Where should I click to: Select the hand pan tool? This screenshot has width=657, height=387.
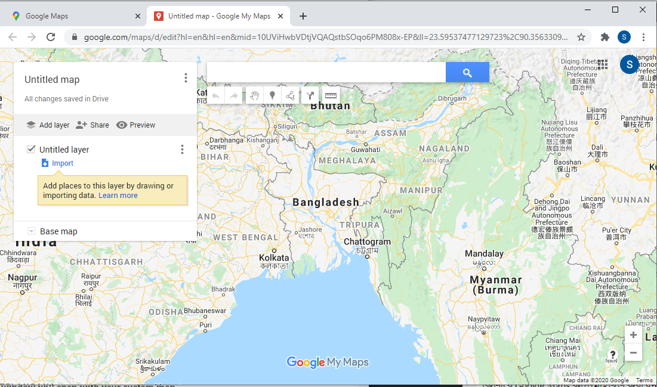tap(255, 95)
